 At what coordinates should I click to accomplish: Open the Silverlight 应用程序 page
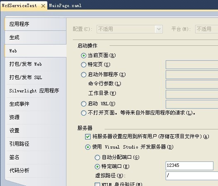click(x=35, y=91)
